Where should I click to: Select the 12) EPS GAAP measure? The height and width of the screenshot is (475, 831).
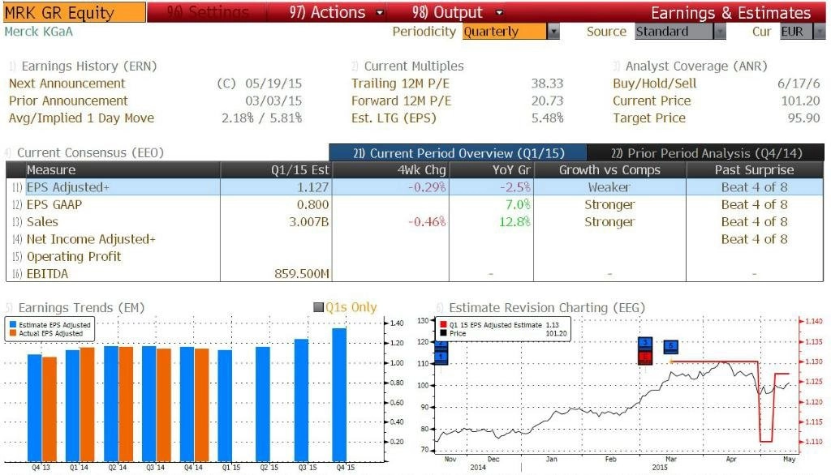[54, 204]
